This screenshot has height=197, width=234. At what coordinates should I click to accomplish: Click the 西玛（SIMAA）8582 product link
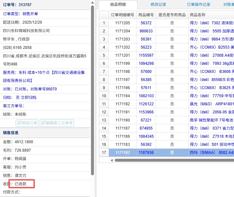(212, 153)
